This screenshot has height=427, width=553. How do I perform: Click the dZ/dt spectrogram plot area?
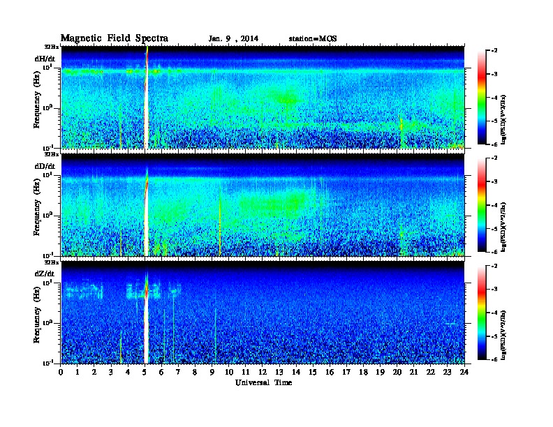(263, 313)
